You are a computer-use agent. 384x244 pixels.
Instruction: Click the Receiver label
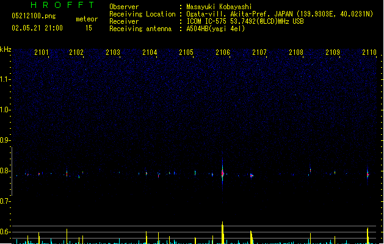point(124,21)
